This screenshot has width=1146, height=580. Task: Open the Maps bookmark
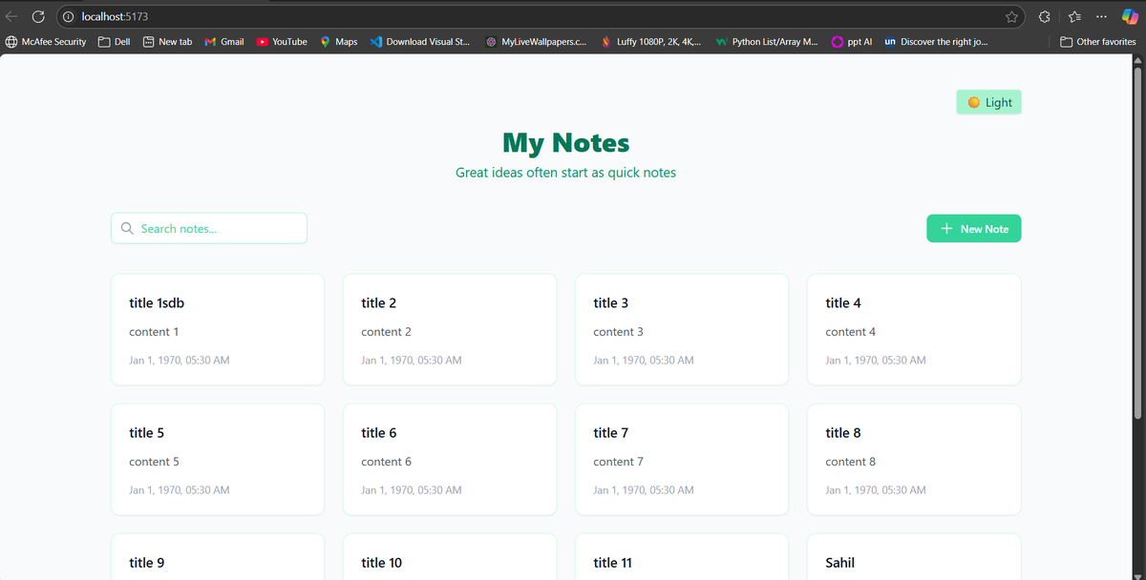pyautogui.click(x=338, y=42)
